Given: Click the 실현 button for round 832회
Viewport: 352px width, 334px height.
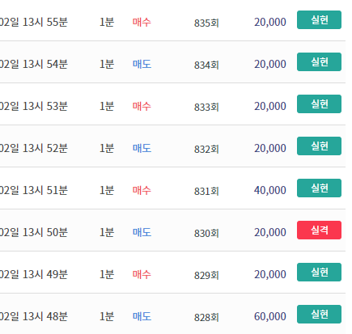Looking at the screenshot, I should (319, 146).
